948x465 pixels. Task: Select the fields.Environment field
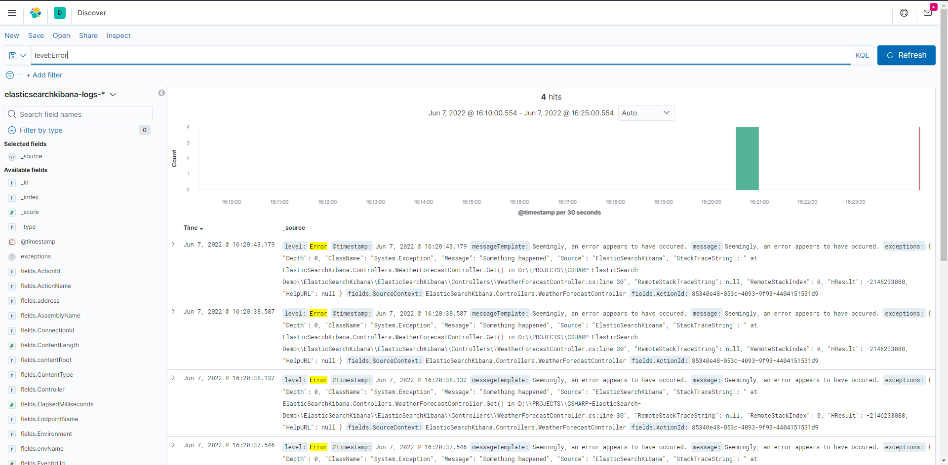[46, 434]
